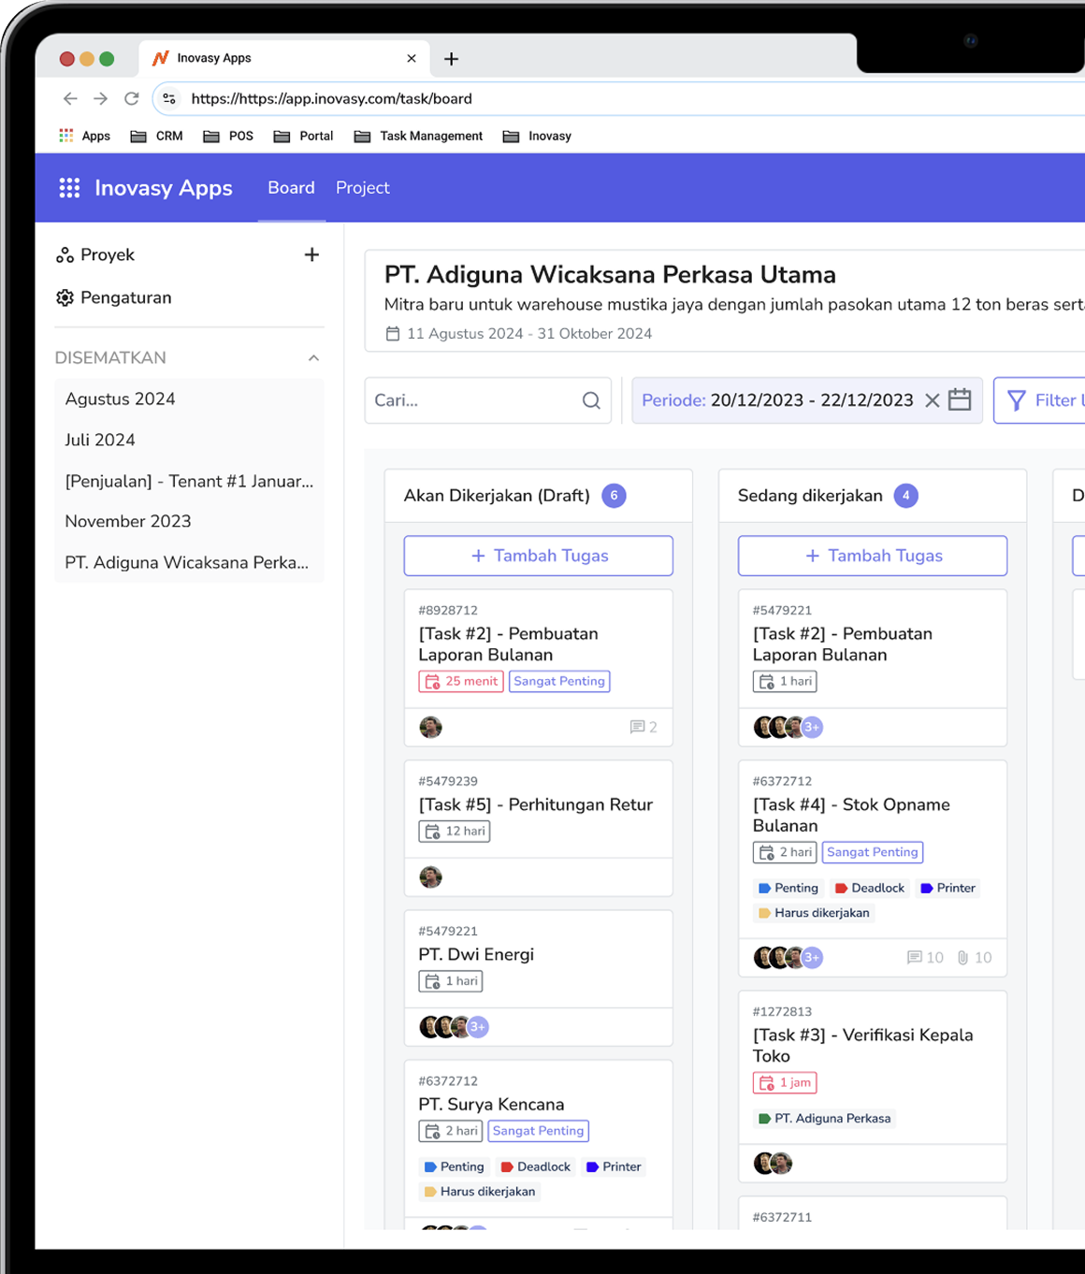Click the browser address bar URL
The height and width of the screenshot is (1274, 1085).
click(x=331, y=98)
